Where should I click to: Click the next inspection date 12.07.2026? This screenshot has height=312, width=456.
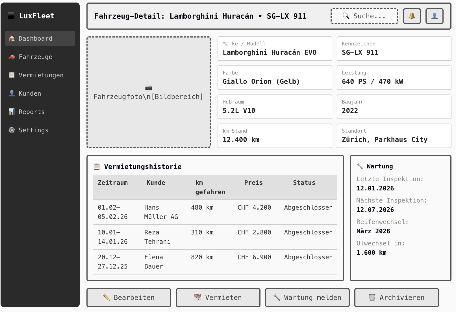[x=375, y=210]
